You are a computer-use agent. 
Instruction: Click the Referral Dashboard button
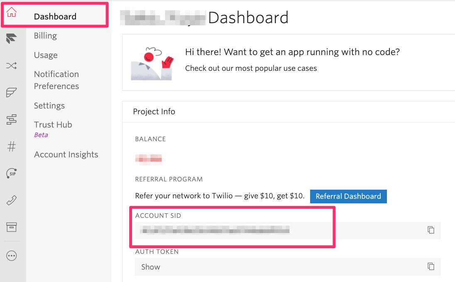click(348, 196)
